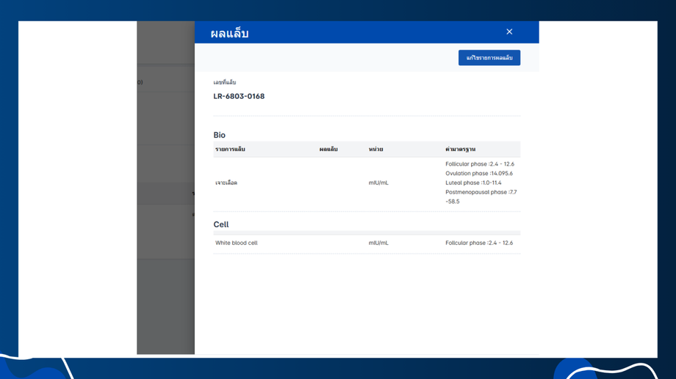Click the เลขที่แล็บ label
This screenshot has width=676, height=379.
225,82
